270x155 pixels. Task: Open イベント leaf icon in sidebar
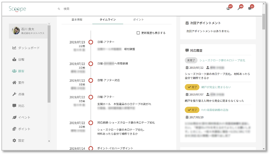[x=14, y=117]
